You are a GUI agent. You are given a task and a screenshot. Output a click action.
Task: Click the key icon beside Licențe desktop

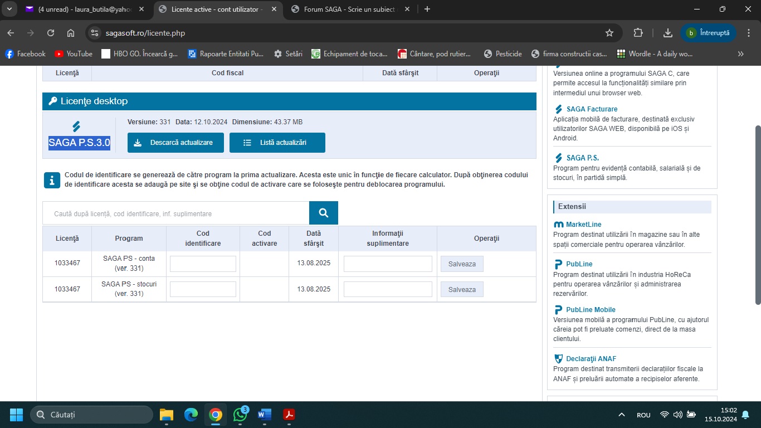click(x=53, y=101)
